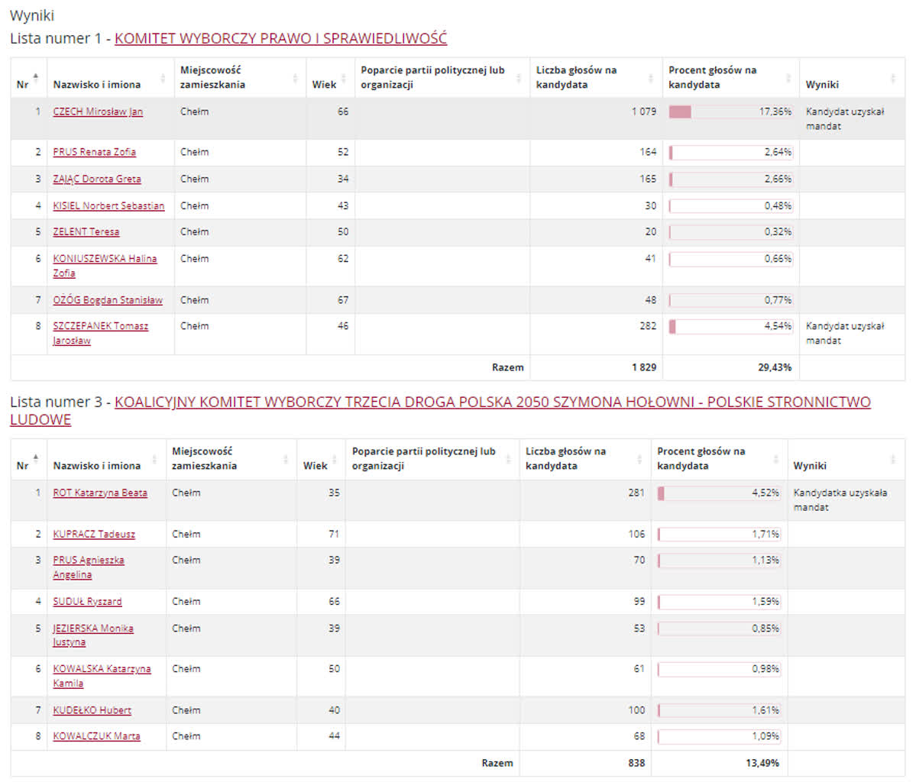Click Wyniki sort arrows in Trzecia Droga table
Screen dimensions: 916x782
[893, 459]
